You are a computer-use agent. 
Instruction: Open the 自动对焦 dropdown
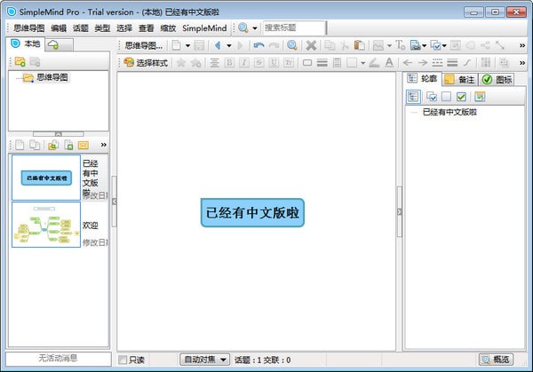tap(204, 360)
